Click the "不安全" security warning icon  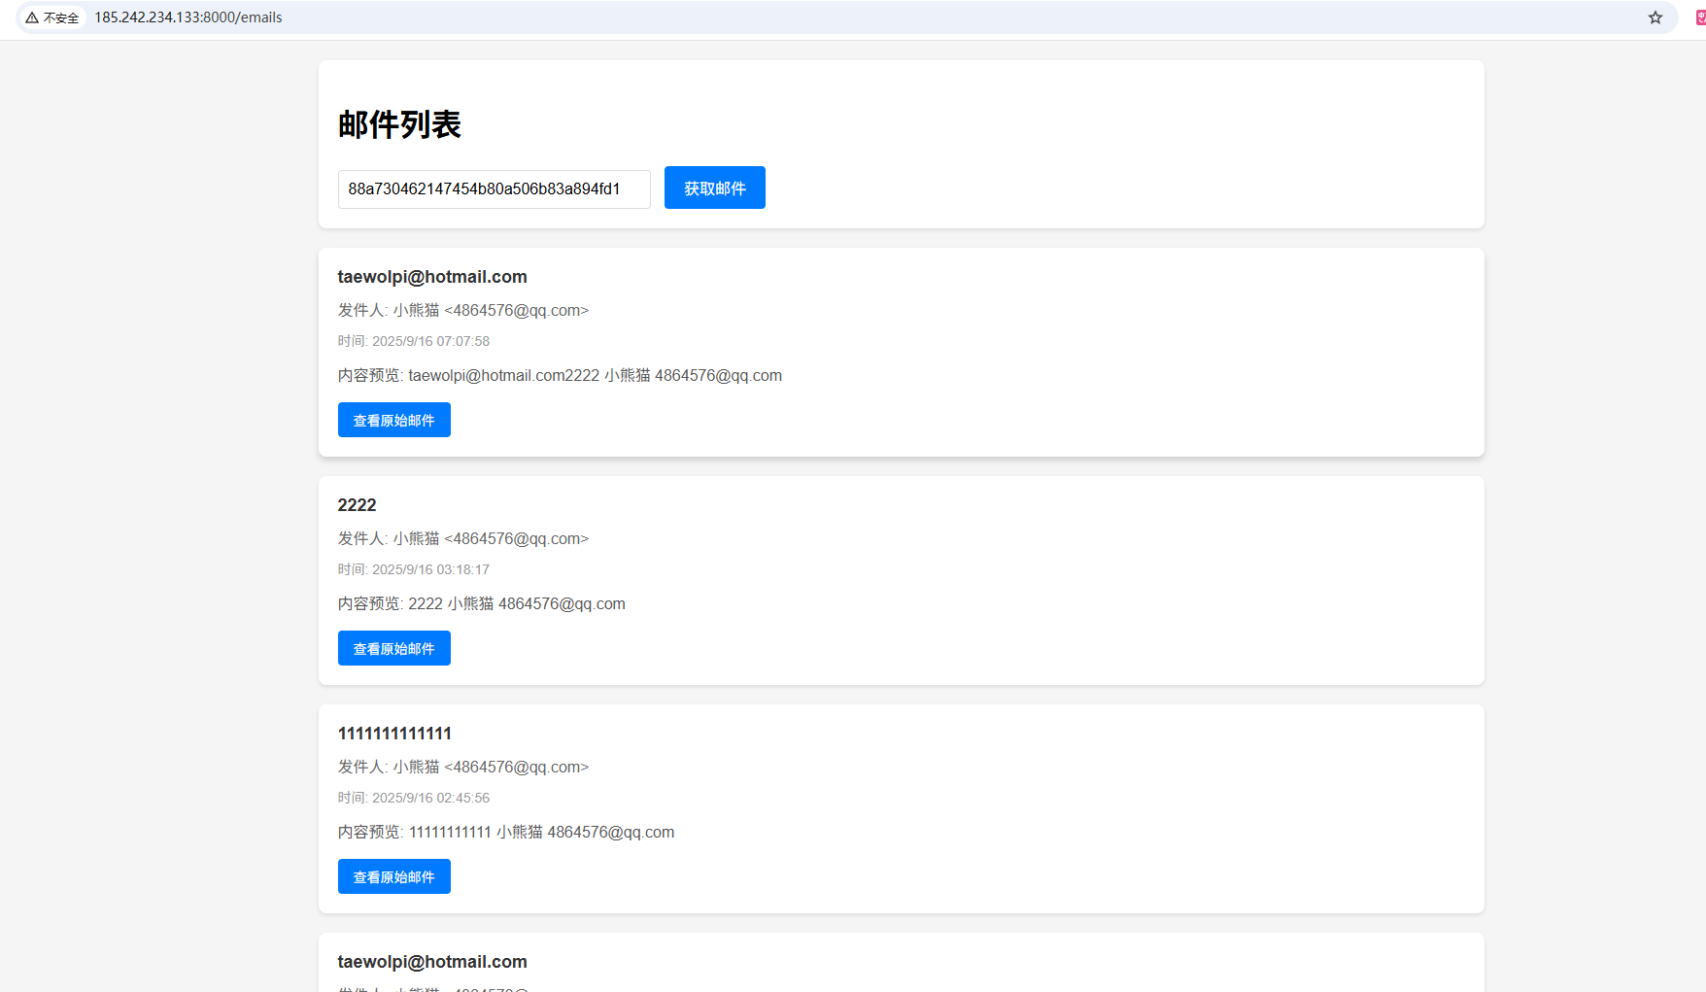point(51,17)
